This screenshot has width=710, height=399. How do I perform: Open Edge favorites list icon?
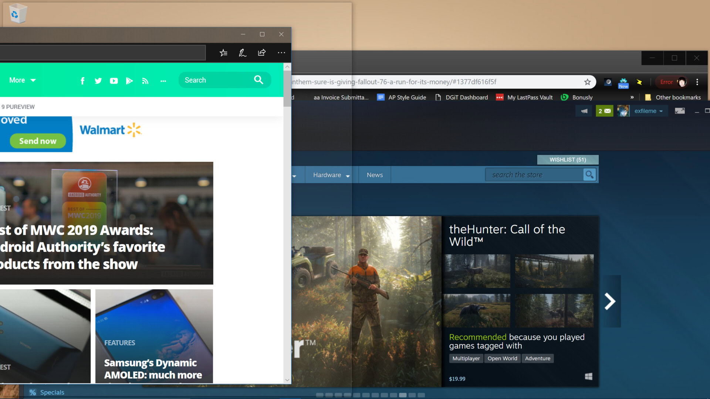[x=223, y=53]
